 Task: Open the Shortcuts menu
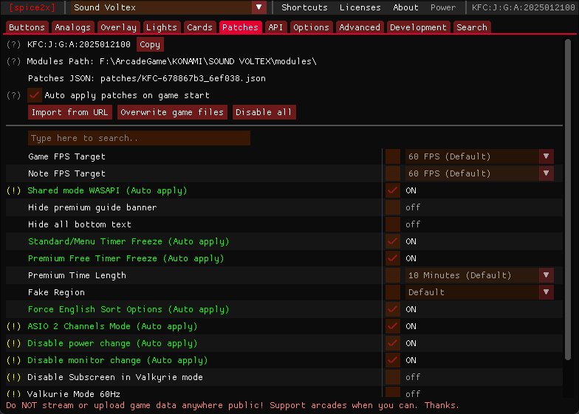click(x=304, y=7)
